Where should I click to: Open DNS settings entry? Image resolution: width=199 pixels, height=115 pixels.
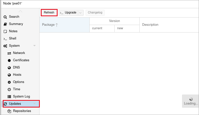(x=16, y=67)
